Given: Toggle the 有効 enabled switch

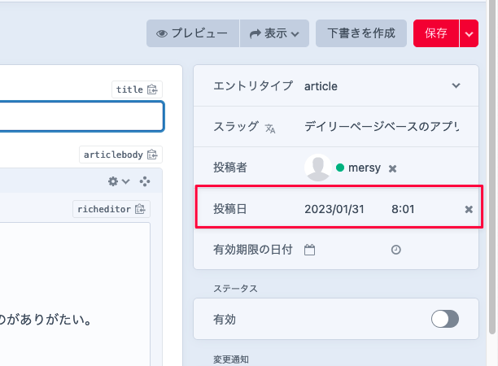Looking at the screenshot, I should pyautogui.click(x=444, y=320).
